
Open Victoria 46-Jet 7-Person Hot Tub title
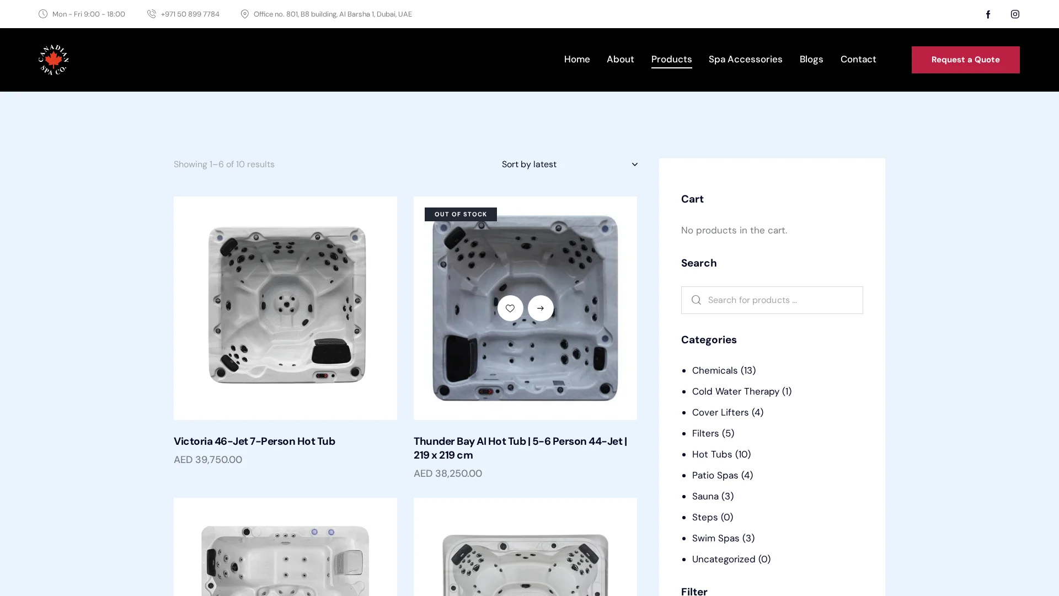[254, 441]
